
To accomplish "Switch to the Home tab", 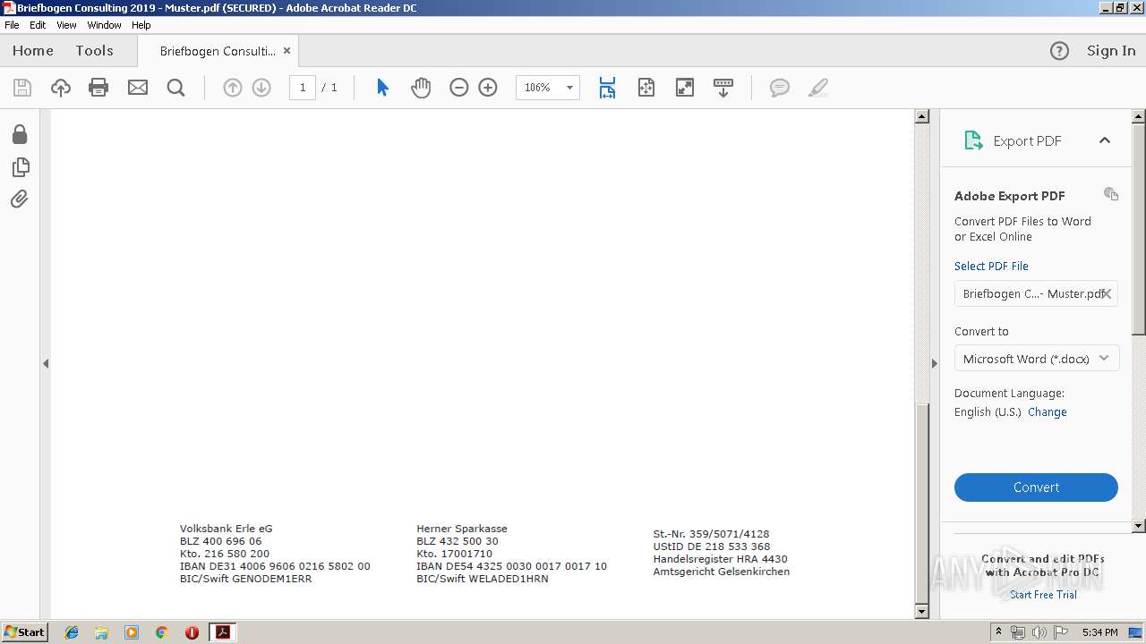I will tap(33, 51).
